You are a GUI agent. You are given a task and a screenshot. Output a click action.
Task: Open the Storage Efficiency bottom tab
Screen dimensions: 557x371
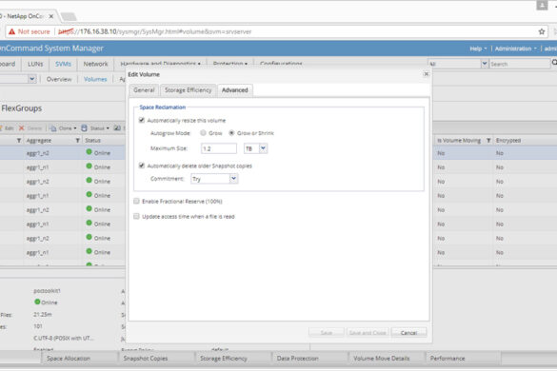point(233,359)
